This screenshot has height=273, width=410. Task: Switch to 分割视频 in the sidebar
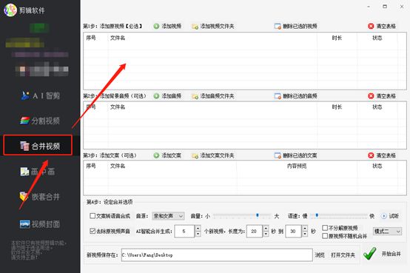click(40, 121)
